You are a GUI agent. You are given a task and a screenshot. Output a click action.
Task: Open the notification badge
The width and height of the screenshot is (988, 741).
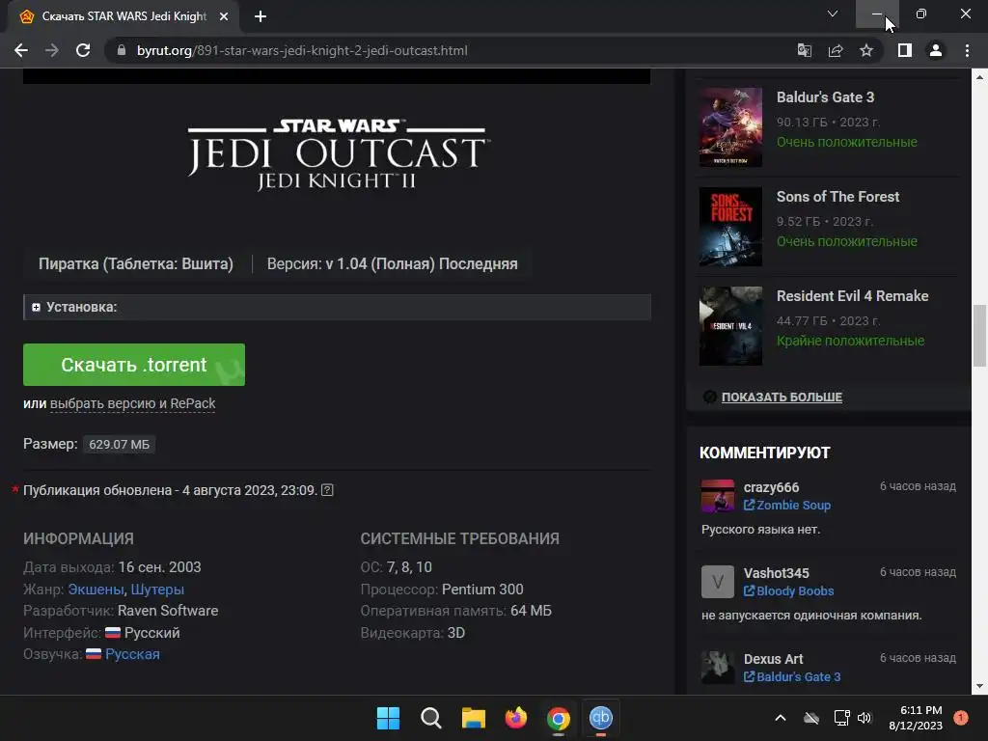pos(961,718)
